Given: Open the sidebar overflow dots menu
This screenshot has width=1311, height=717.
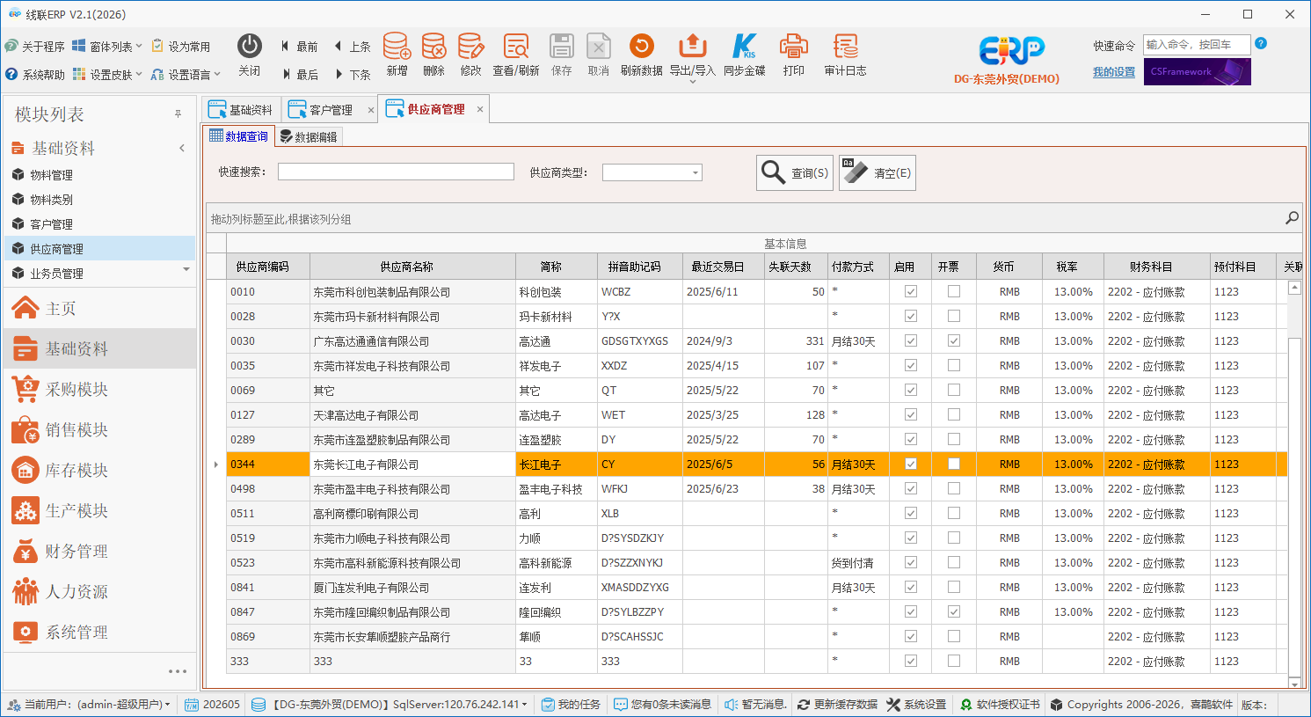Looking at the screenshot, I should coord(178,671).
